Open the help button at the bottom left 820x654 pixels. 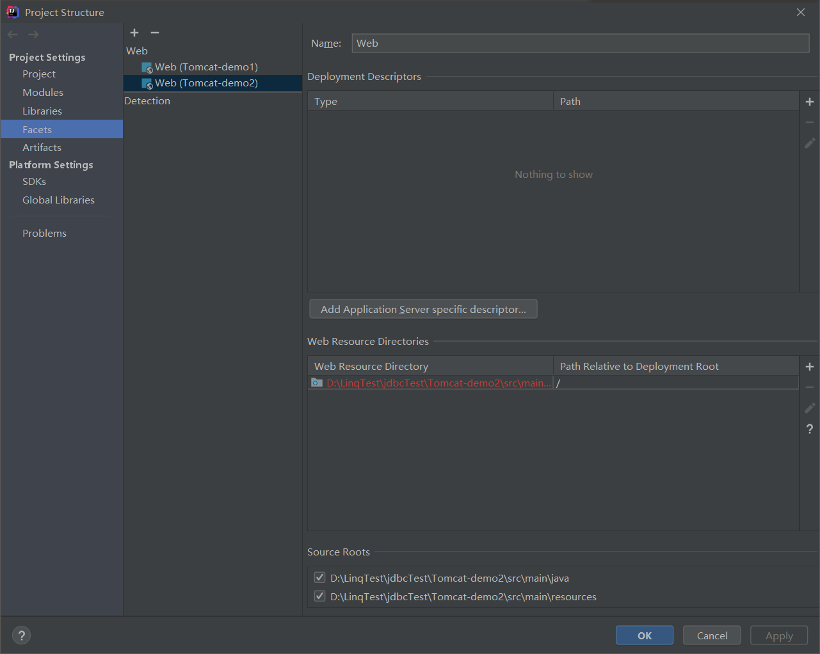coord(21,635)
